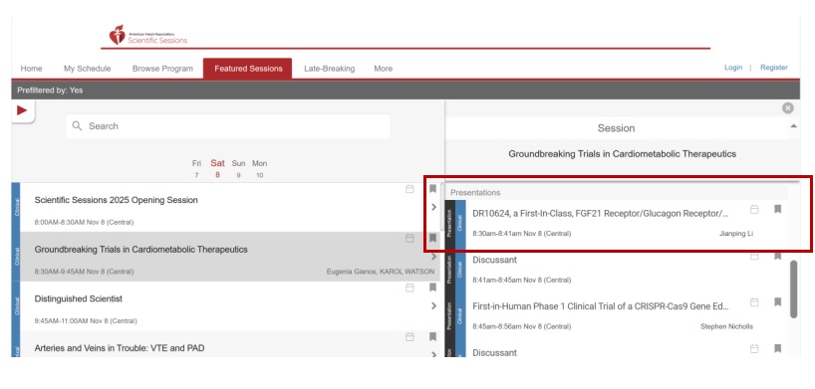Open the More menu
Image resolution: width=815 pixels, height=389 pixels.
[x=383, y=69]
